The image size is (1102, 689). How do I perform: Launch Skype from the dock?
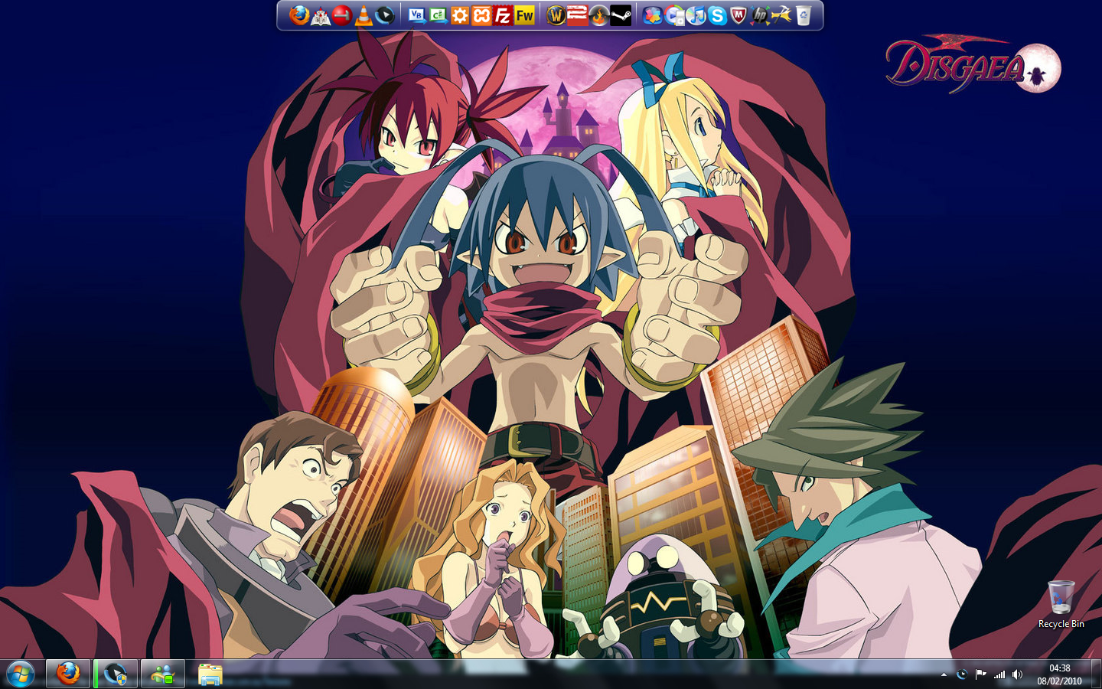(x=717, y=15)
